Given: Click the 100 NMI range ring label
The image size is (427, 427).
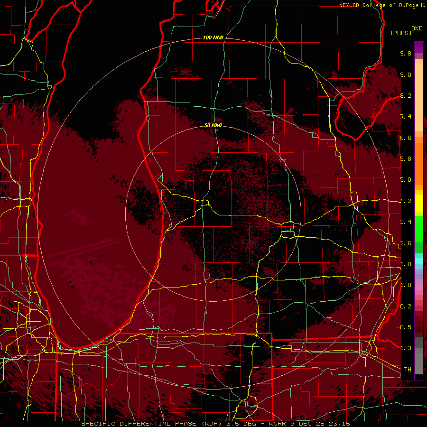Looking at the screenshot, I should (213, 37).
